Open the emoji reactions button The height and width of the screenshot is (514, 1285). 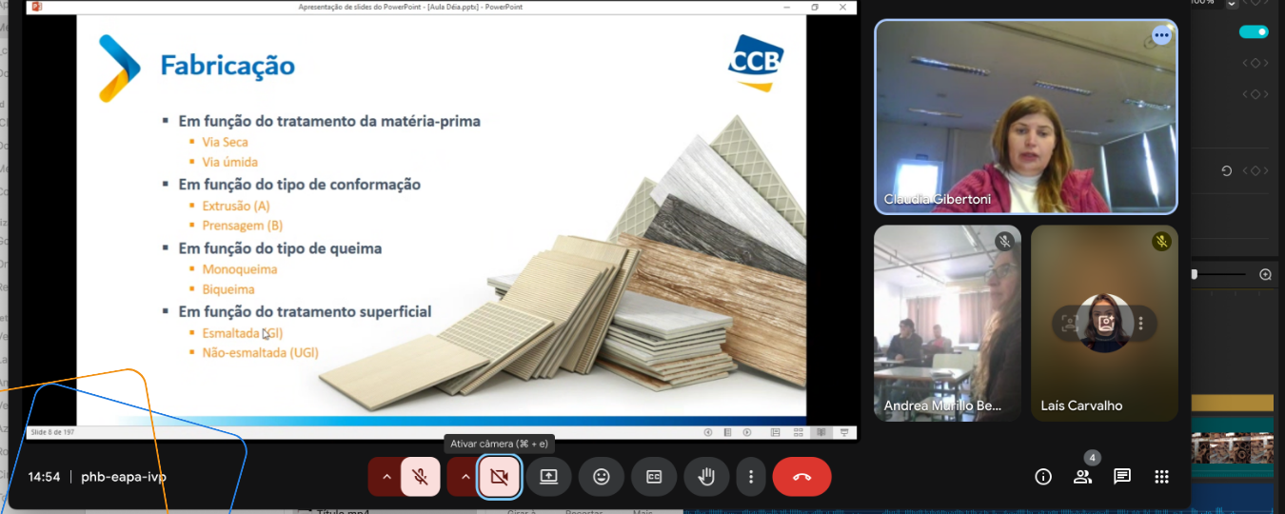602,477
